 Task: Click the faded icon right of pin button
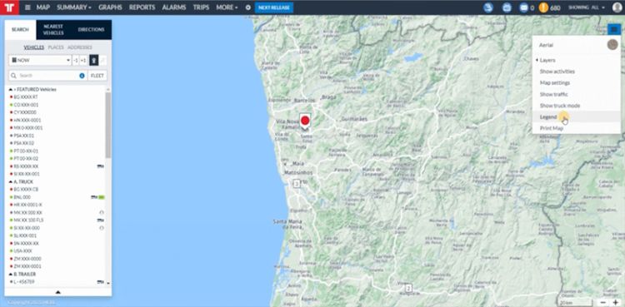click(x=102, y=61)
